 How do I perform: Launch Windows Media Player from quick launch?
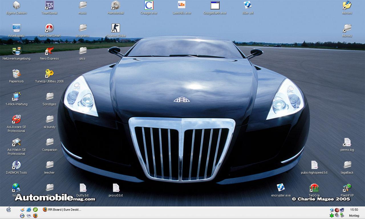[x=22, y=216]
